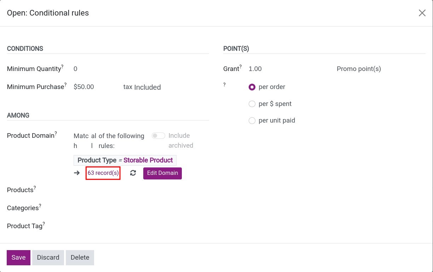Screen dimensions: 433x272
Task: Click the arrow icon before 63 record(s)
Action: [77, 173]
